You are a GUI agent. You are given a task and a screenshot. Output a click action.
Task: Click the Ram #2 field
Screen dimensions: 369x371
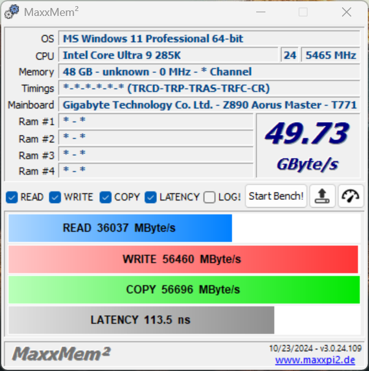coord(156,138)
